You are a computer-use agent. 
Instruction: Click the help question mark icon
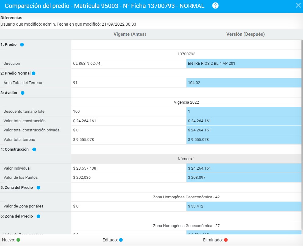215,6
